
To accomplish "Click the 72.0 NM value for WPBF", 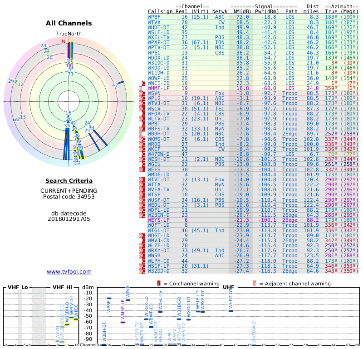I will coord(243,17).
